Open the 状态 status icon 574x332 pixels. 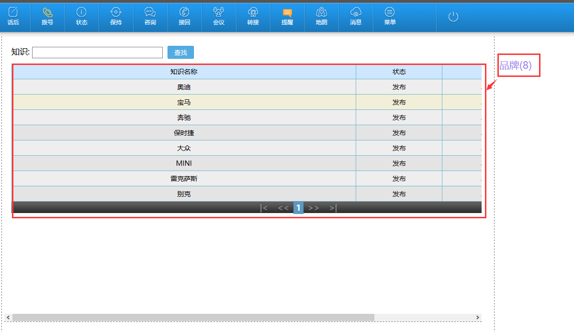[82, 17]
